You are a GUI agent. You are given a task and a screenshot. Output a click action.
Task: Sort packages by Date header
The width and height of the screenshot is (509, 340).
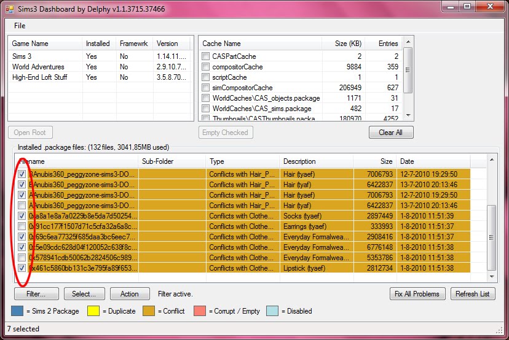point(433,161)
